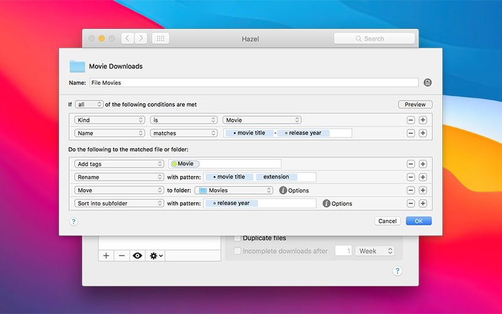
Task: Enable the Duplicate files checkbox
Action: click(x=237, y=238)
